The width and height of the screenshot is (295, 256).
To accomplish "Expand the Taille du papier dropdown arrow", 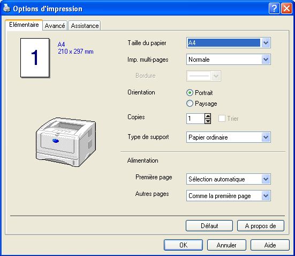I will [266, 43].
